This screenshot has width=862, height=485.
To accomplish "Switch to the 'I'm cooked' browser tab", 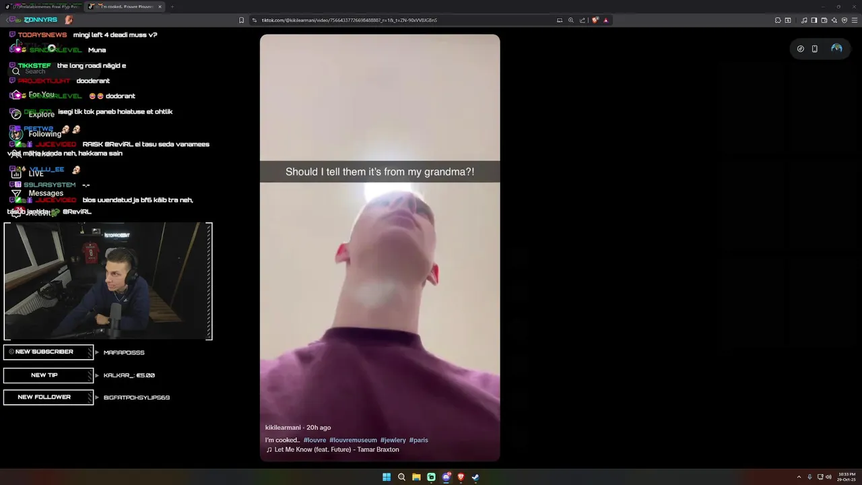I will click(x=125, y=7).
